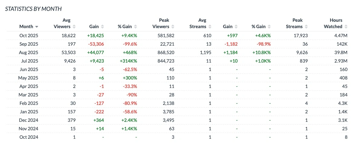Sort table using Peak Viewers sort icon
Screen dimensions: 359x149
tap(173, 27)
